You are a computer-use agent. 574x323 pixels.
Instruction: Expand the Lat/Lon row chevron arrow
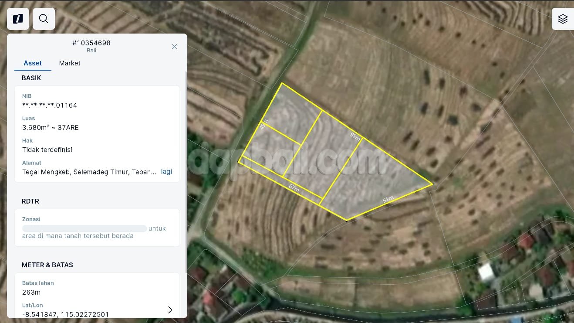tap(170, 309)
